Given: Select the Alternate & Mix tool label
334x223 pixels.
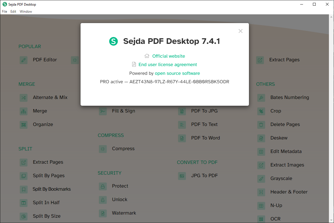Looking at the screenshot, I should pyautogui.click(x=50, y=98).
